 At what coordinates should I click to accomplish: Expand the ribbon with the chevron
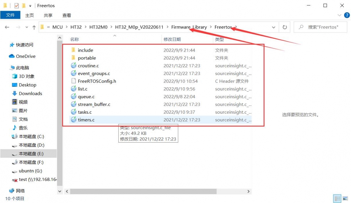(x=339, y=15)
